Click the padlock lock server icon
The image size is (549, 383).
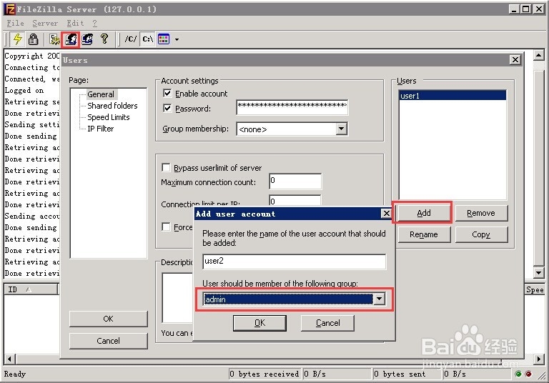(34, 39)
